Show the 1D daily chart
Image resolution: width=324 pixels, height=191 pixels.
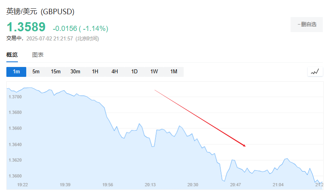click(134, 72)
